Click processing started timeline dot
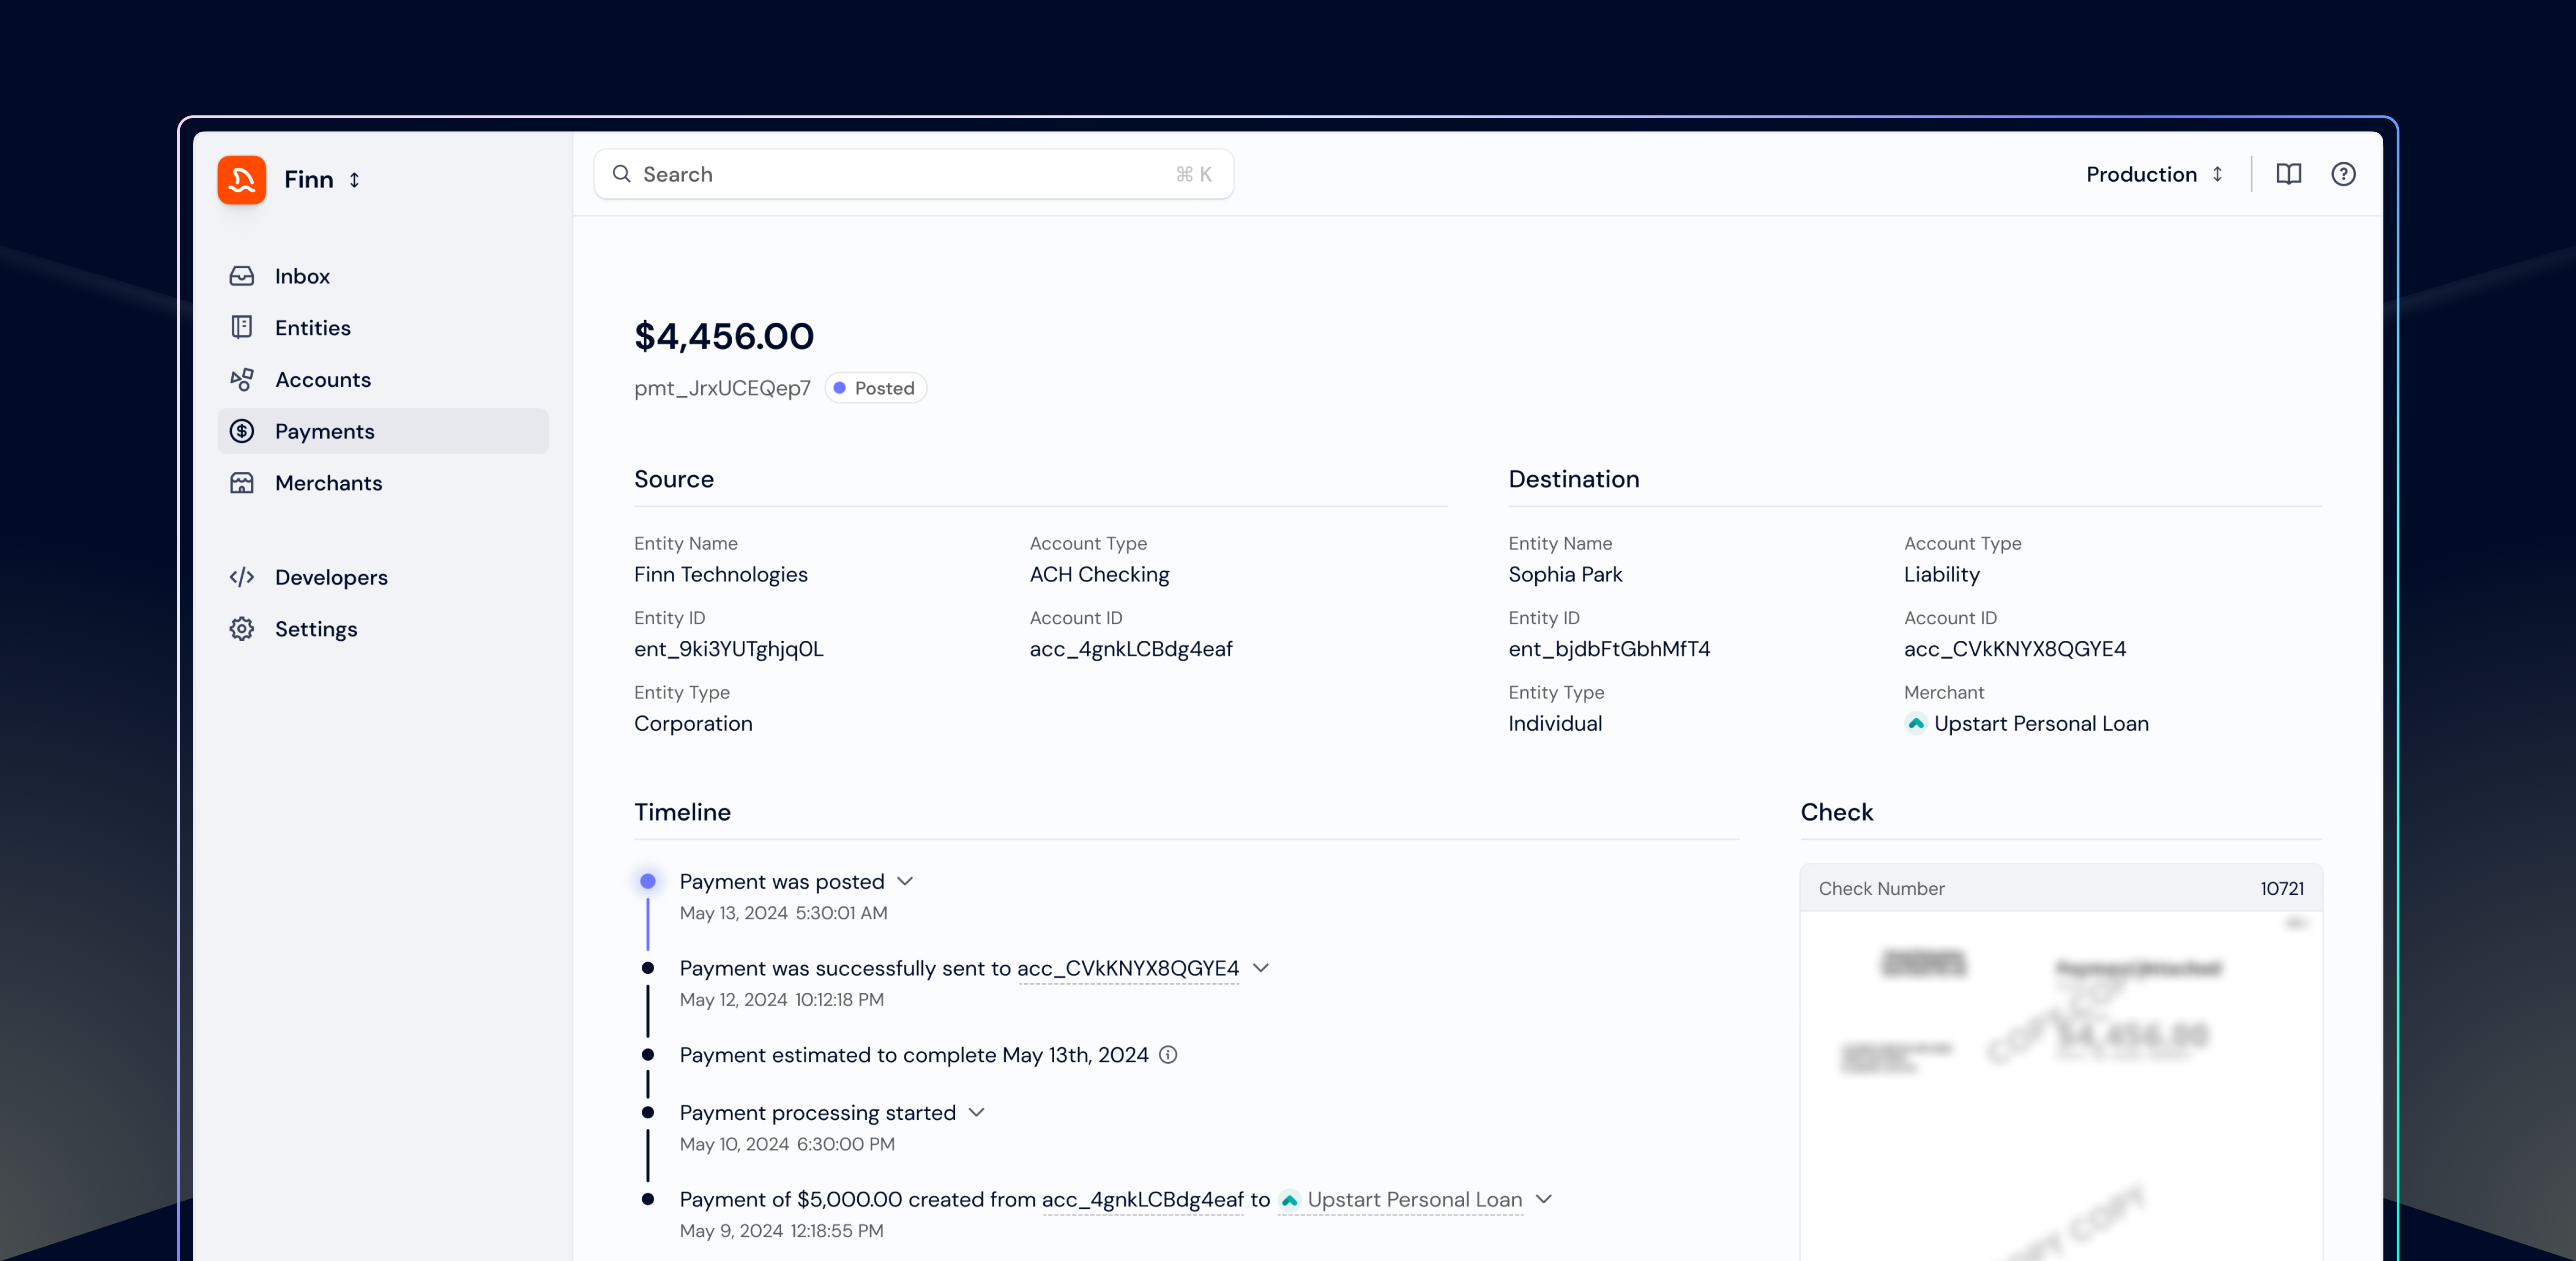Viewport: 2576px width, 1261px height. pos(648,1112)
